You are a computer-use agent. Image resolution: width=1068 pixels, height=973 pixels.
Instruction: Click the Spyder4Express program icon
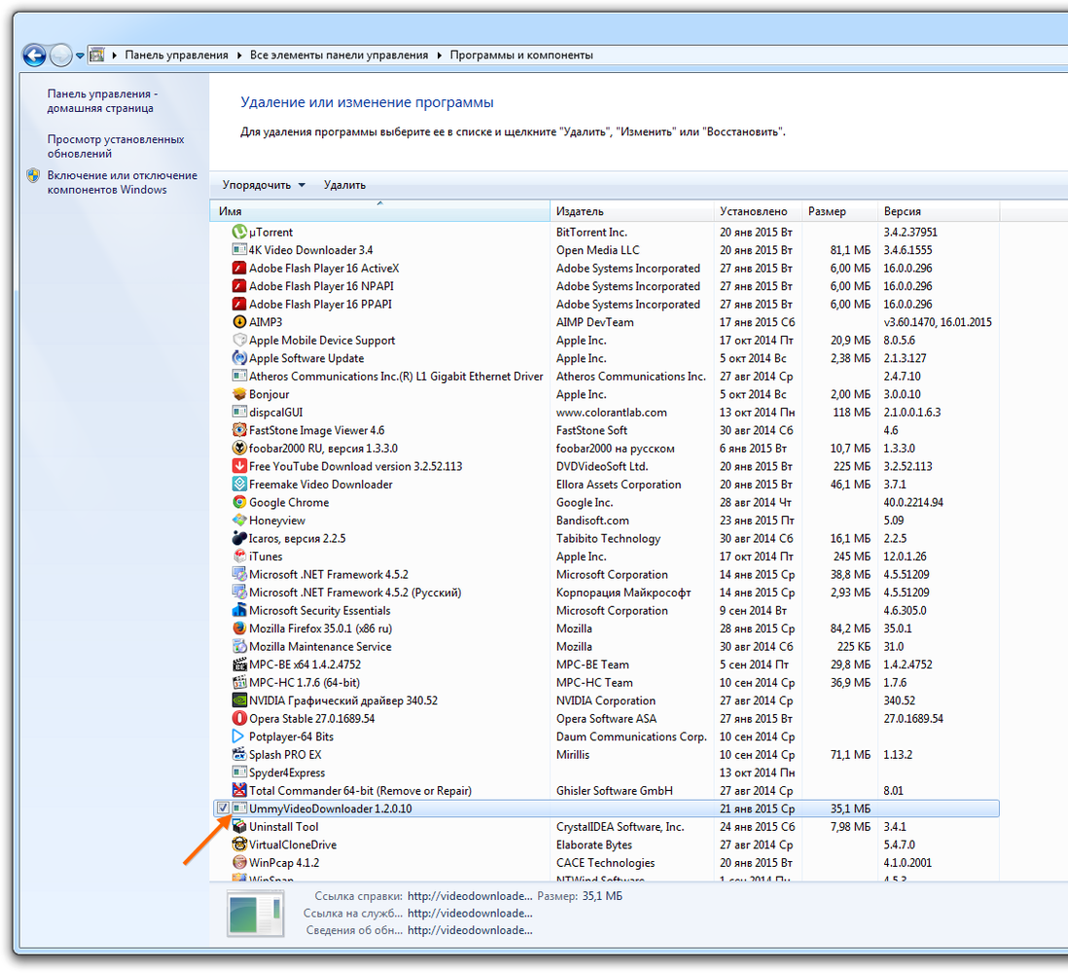239,773
